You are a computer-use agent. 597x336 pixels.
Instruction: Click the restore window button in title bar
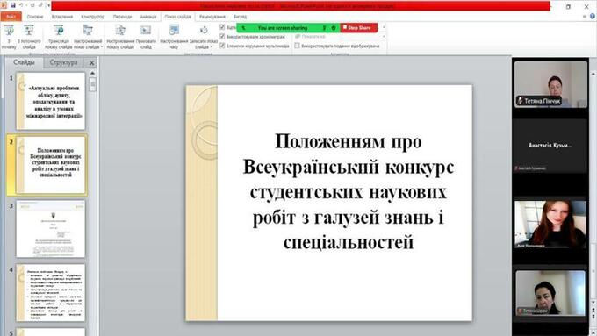pyautogui.click(x=568, y=6)
